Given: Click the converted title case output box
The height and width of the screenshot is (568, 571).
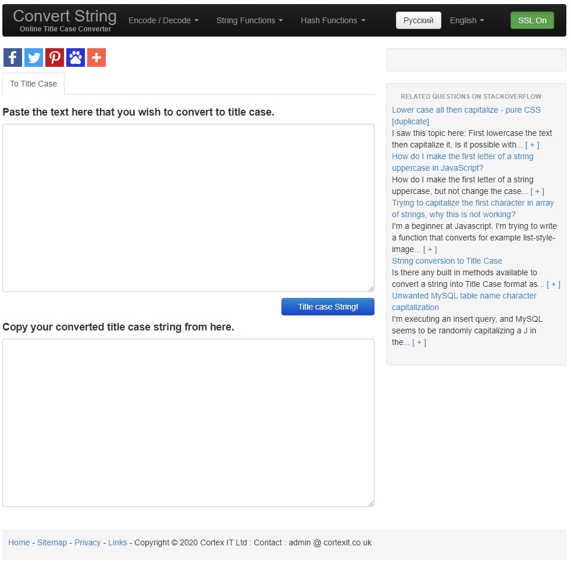Looking at the screenshot, I should pyautogui.click(x=188, y=422).
